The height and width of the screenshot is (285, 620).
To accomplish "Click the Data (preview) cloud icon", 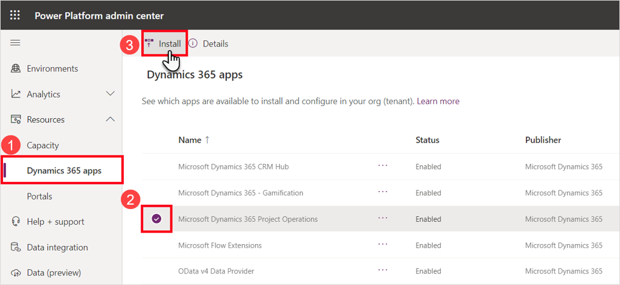I will pyautogui.click(x=16, y=273).
